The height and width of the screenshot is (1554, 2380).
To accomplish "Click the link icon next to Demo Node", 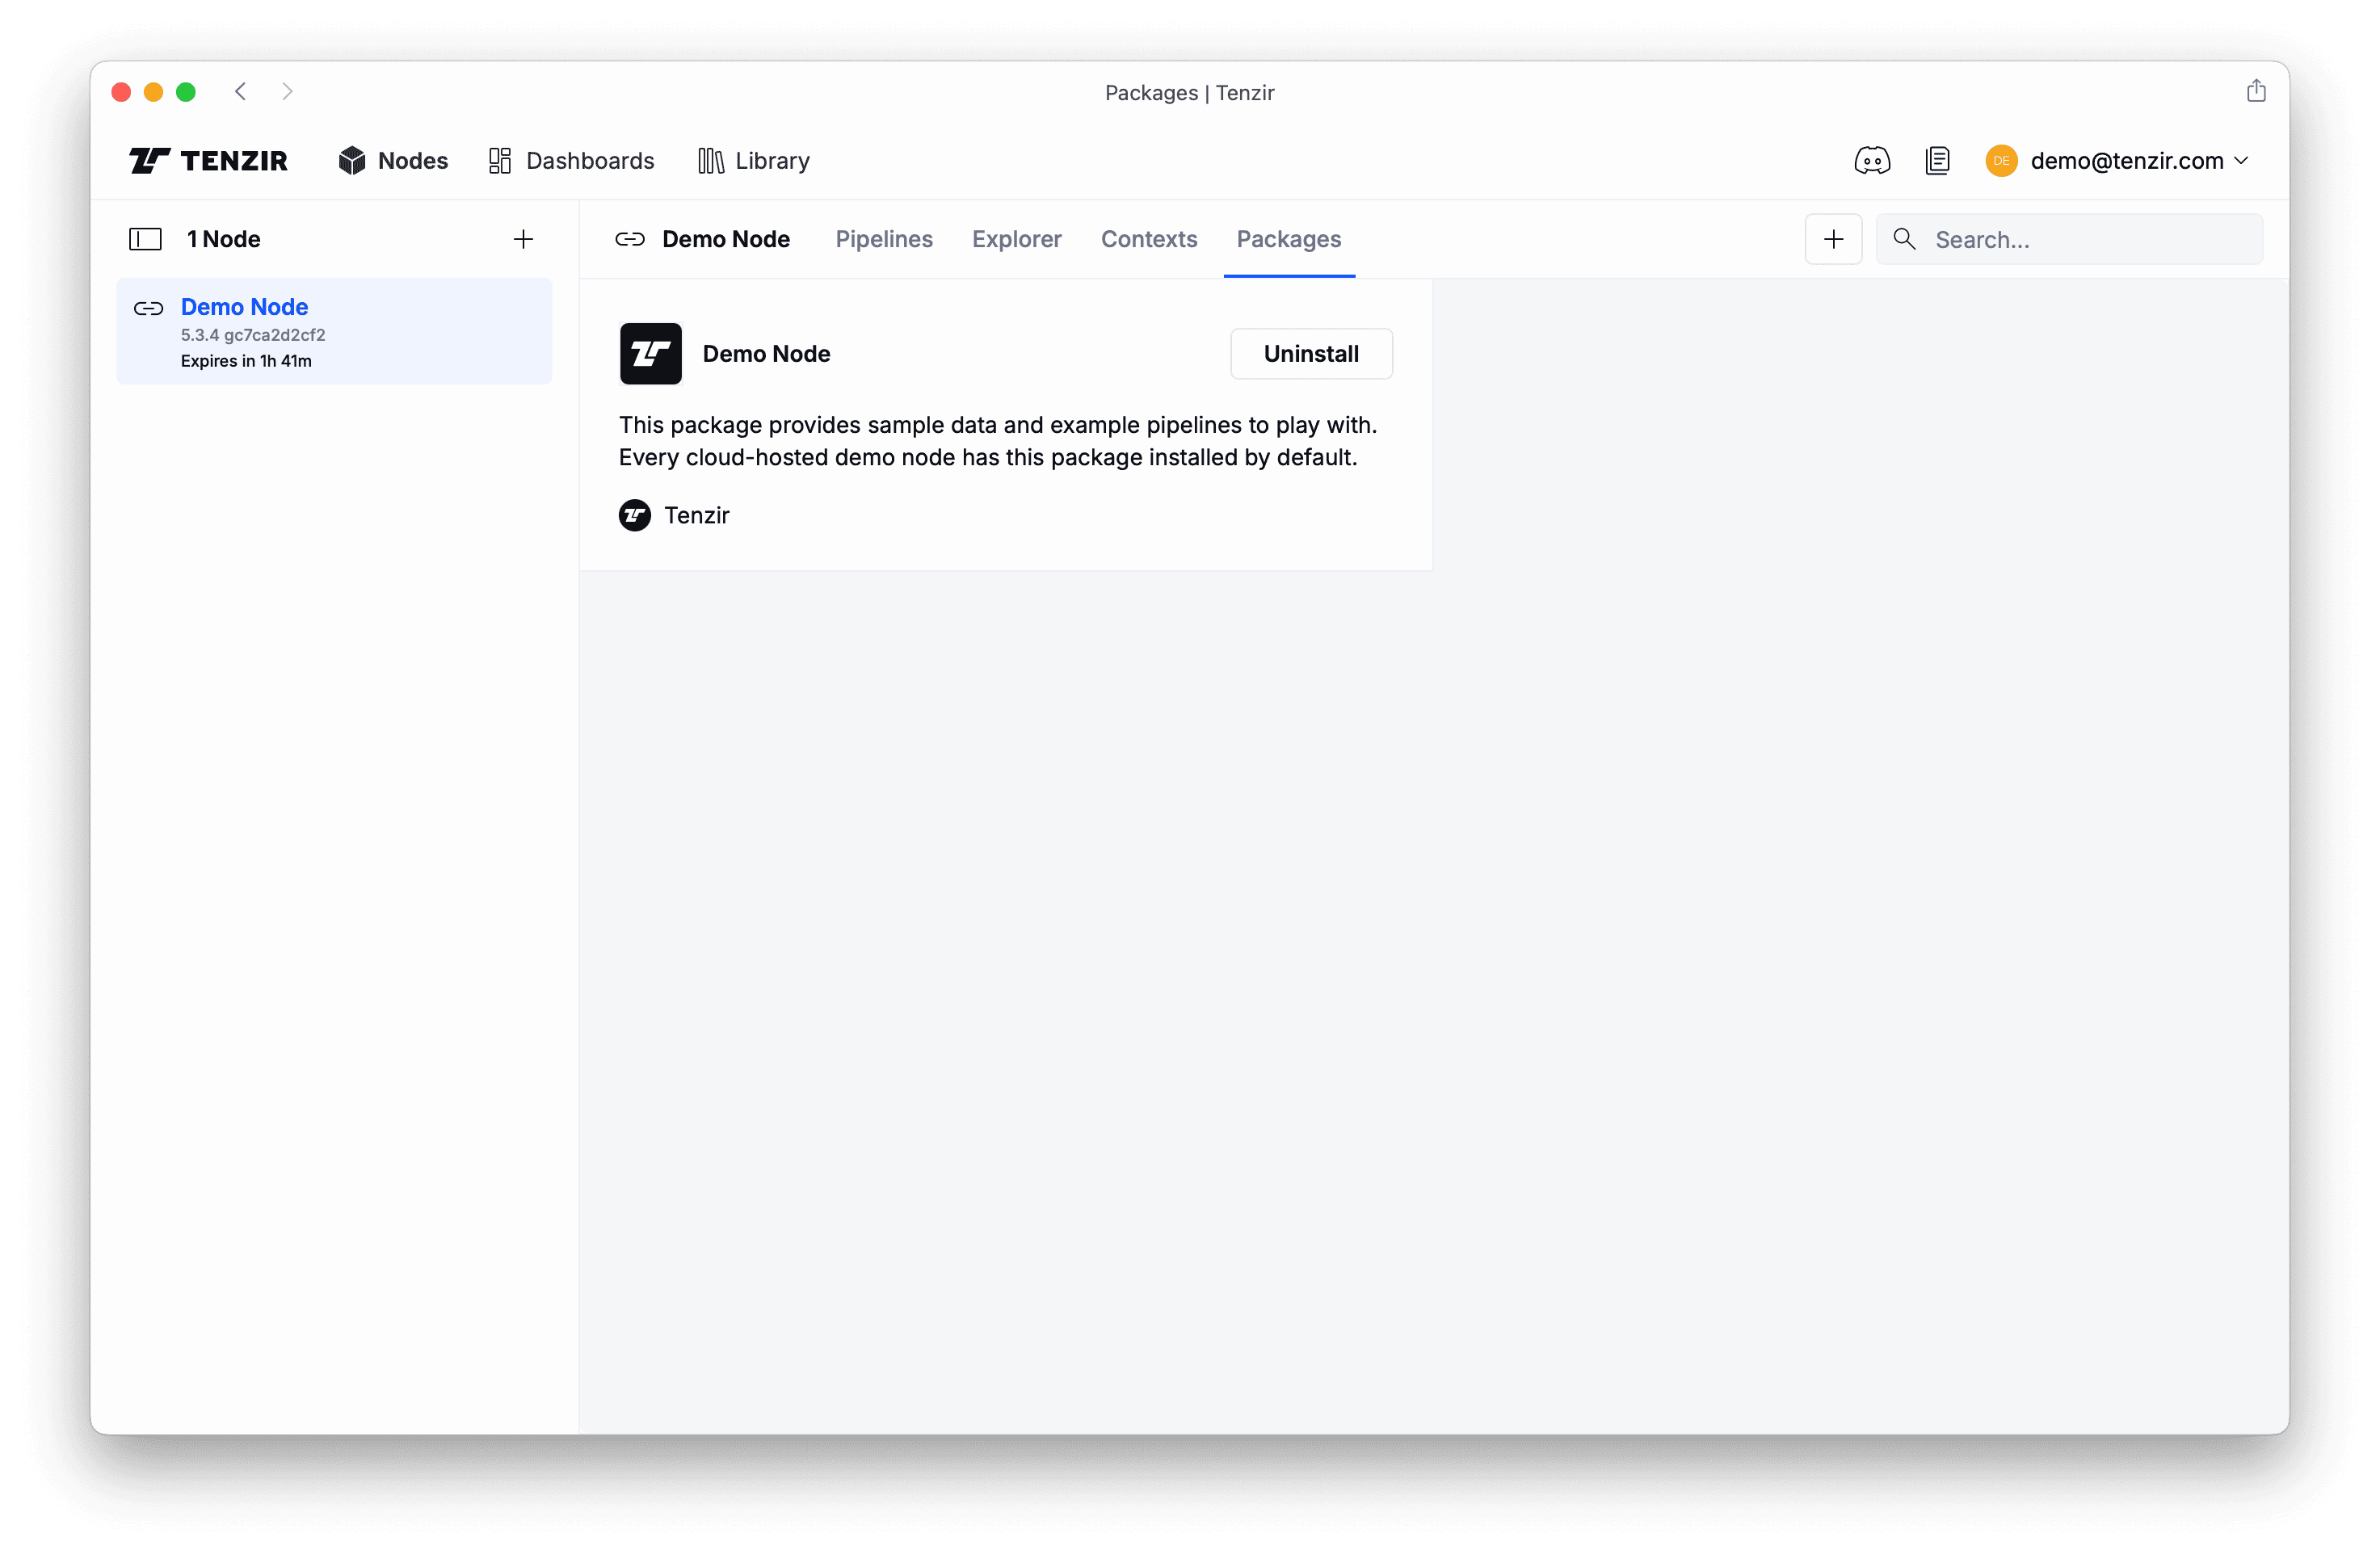I will (630, 239).
